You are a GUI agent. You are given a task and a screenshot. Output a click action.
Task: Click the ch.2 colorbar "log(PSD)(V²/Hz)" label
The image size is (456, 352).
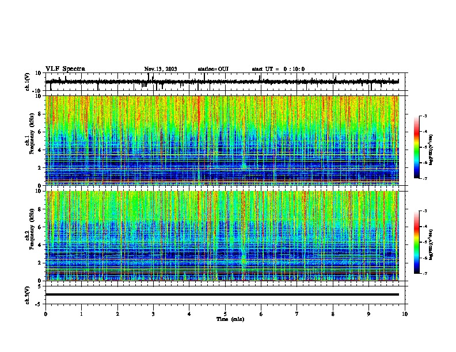pyautogui.click(x=431, y=245)
